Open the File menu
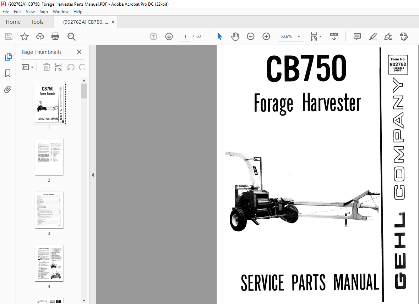 coord(6,11)
